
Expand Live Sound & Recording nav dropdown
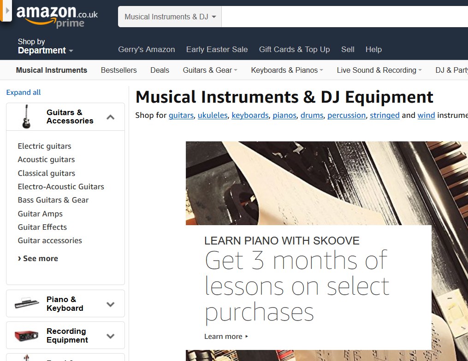[379, 70]
